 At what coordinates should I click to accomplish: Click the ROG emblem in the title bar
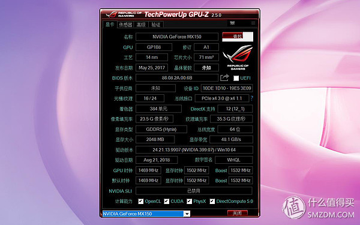coord(112,14)
